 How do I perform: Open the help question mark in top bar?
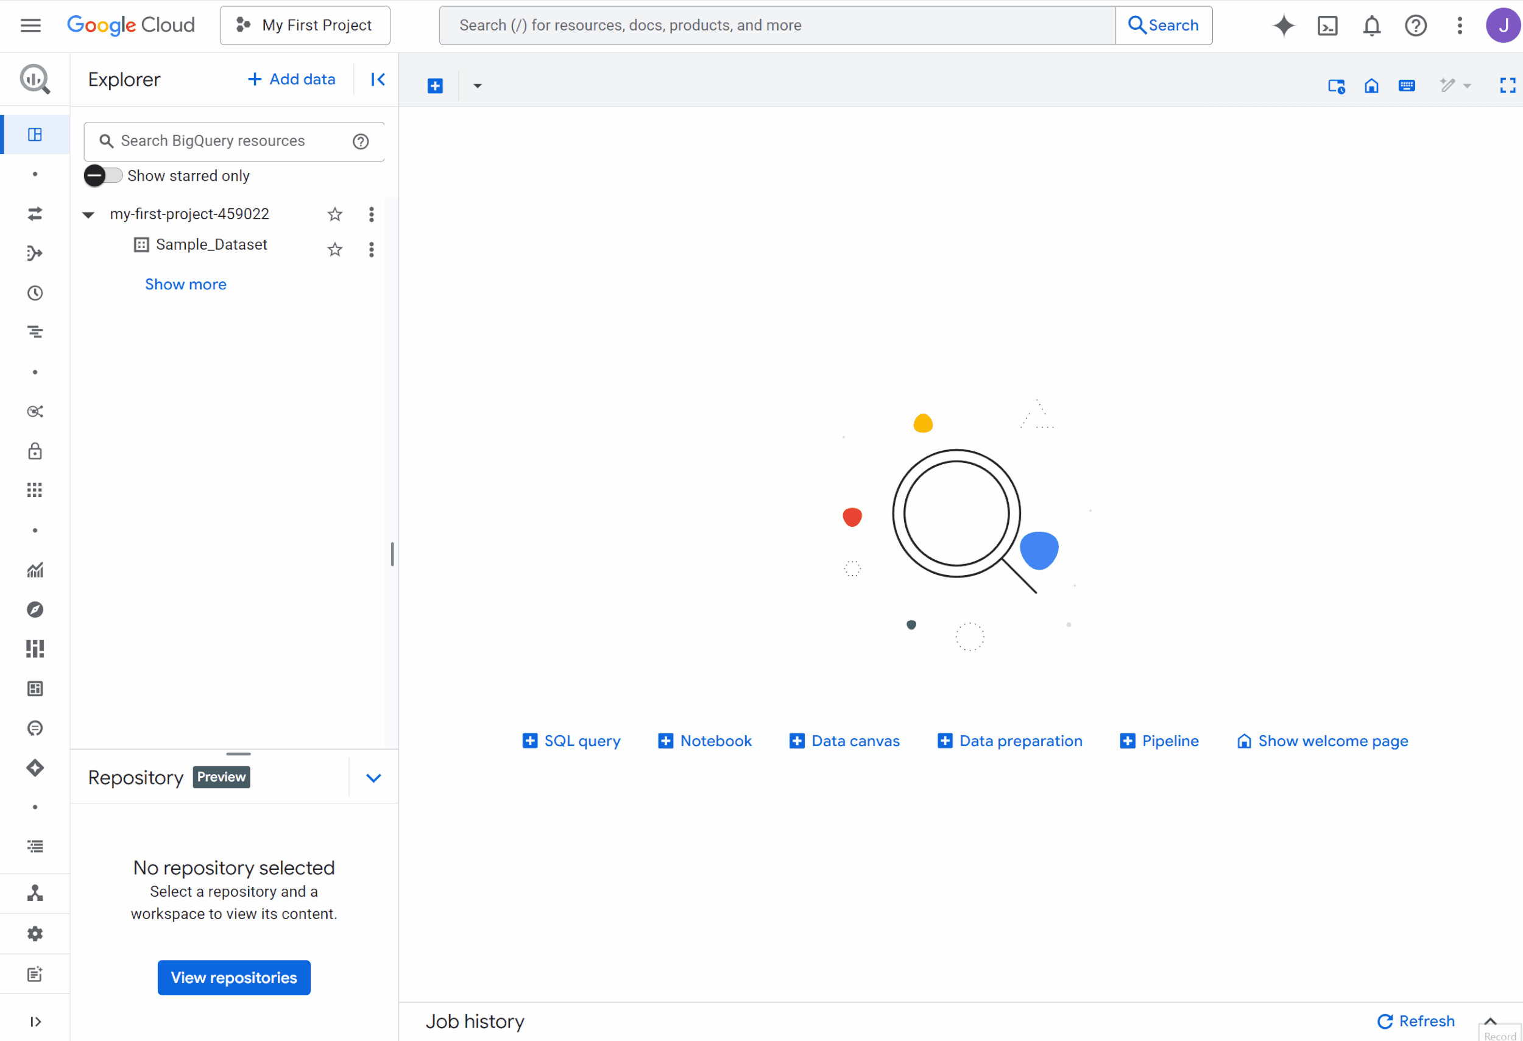coord(1416,26)
